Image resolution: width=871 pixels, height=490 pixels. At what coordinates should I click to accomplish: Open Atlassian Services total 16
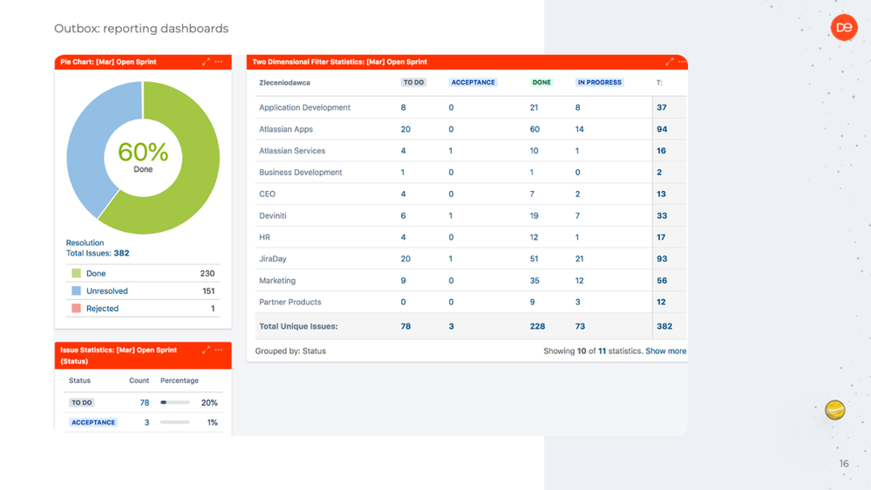[661, 151]
